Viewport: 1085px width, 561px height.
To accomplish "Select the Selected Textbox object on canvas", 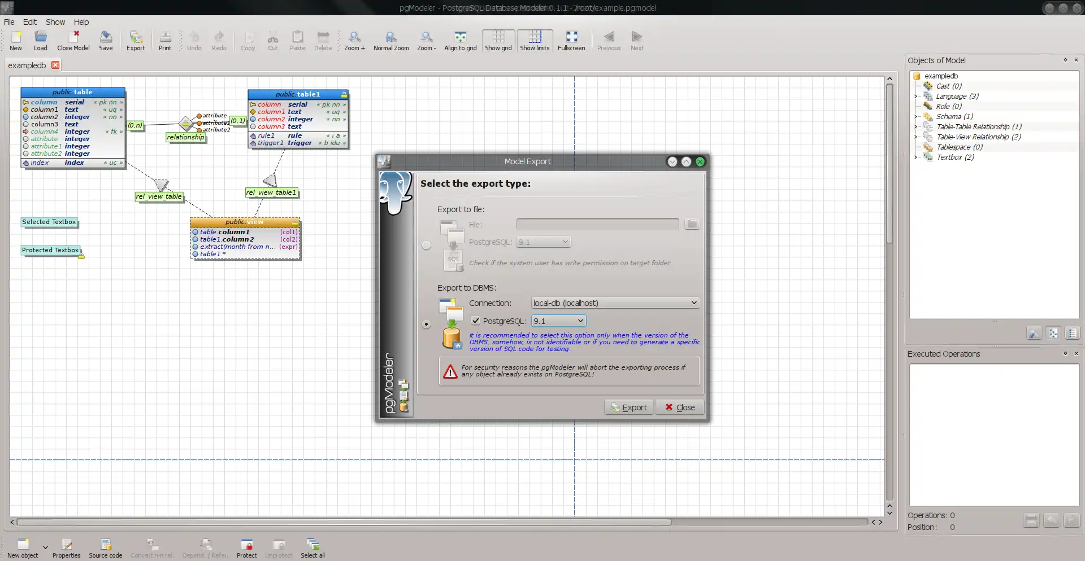I will point(49,222).
